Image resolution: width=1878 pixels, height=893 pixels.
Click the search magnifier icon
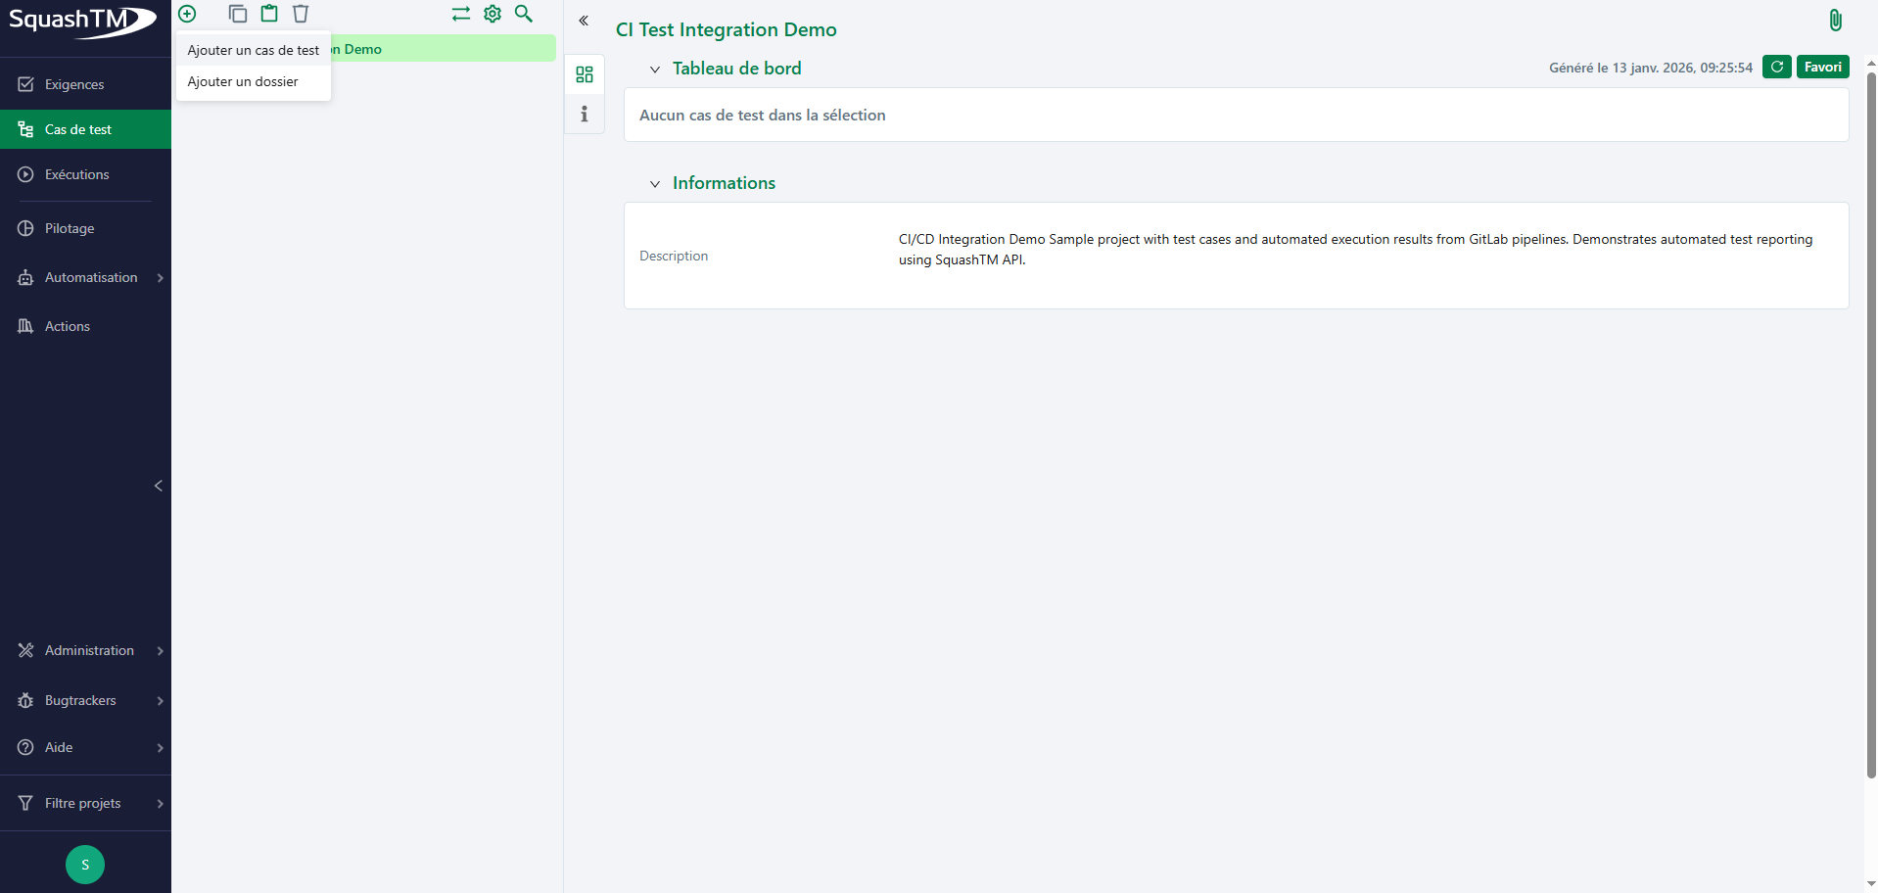(524, 14)
